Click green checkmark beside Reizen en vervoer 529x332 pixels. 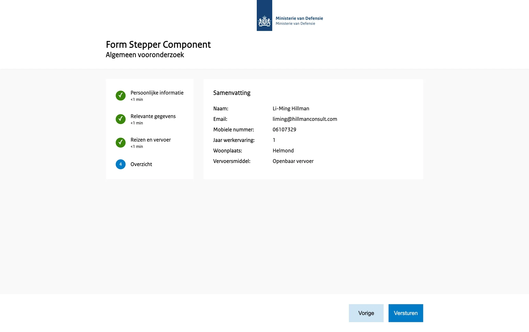pos(121,143)
